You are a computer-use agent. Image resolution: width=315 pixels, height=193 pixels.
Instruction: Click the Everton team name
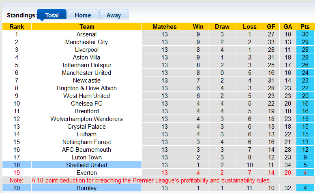tap(86, 173)
